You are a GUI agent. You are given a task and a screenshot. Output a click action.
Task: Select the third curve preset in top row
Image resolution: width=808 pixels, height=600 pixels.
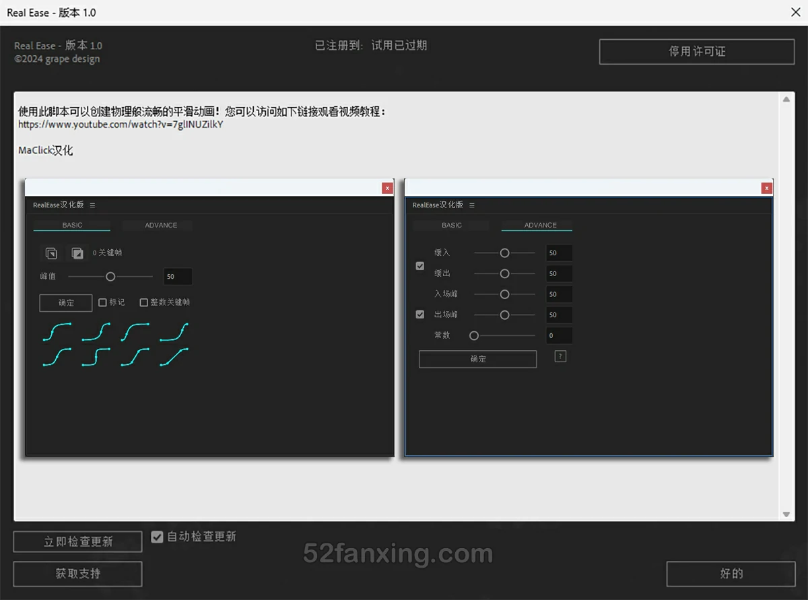[135, 331]
